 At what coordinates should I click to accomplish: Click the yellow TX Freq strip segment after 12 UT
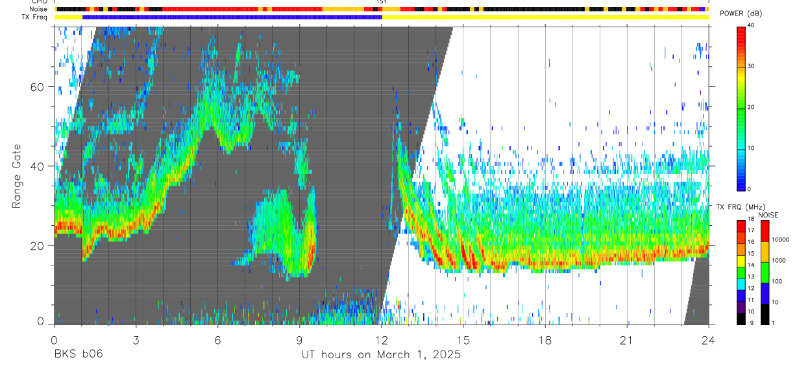(545, 17)
